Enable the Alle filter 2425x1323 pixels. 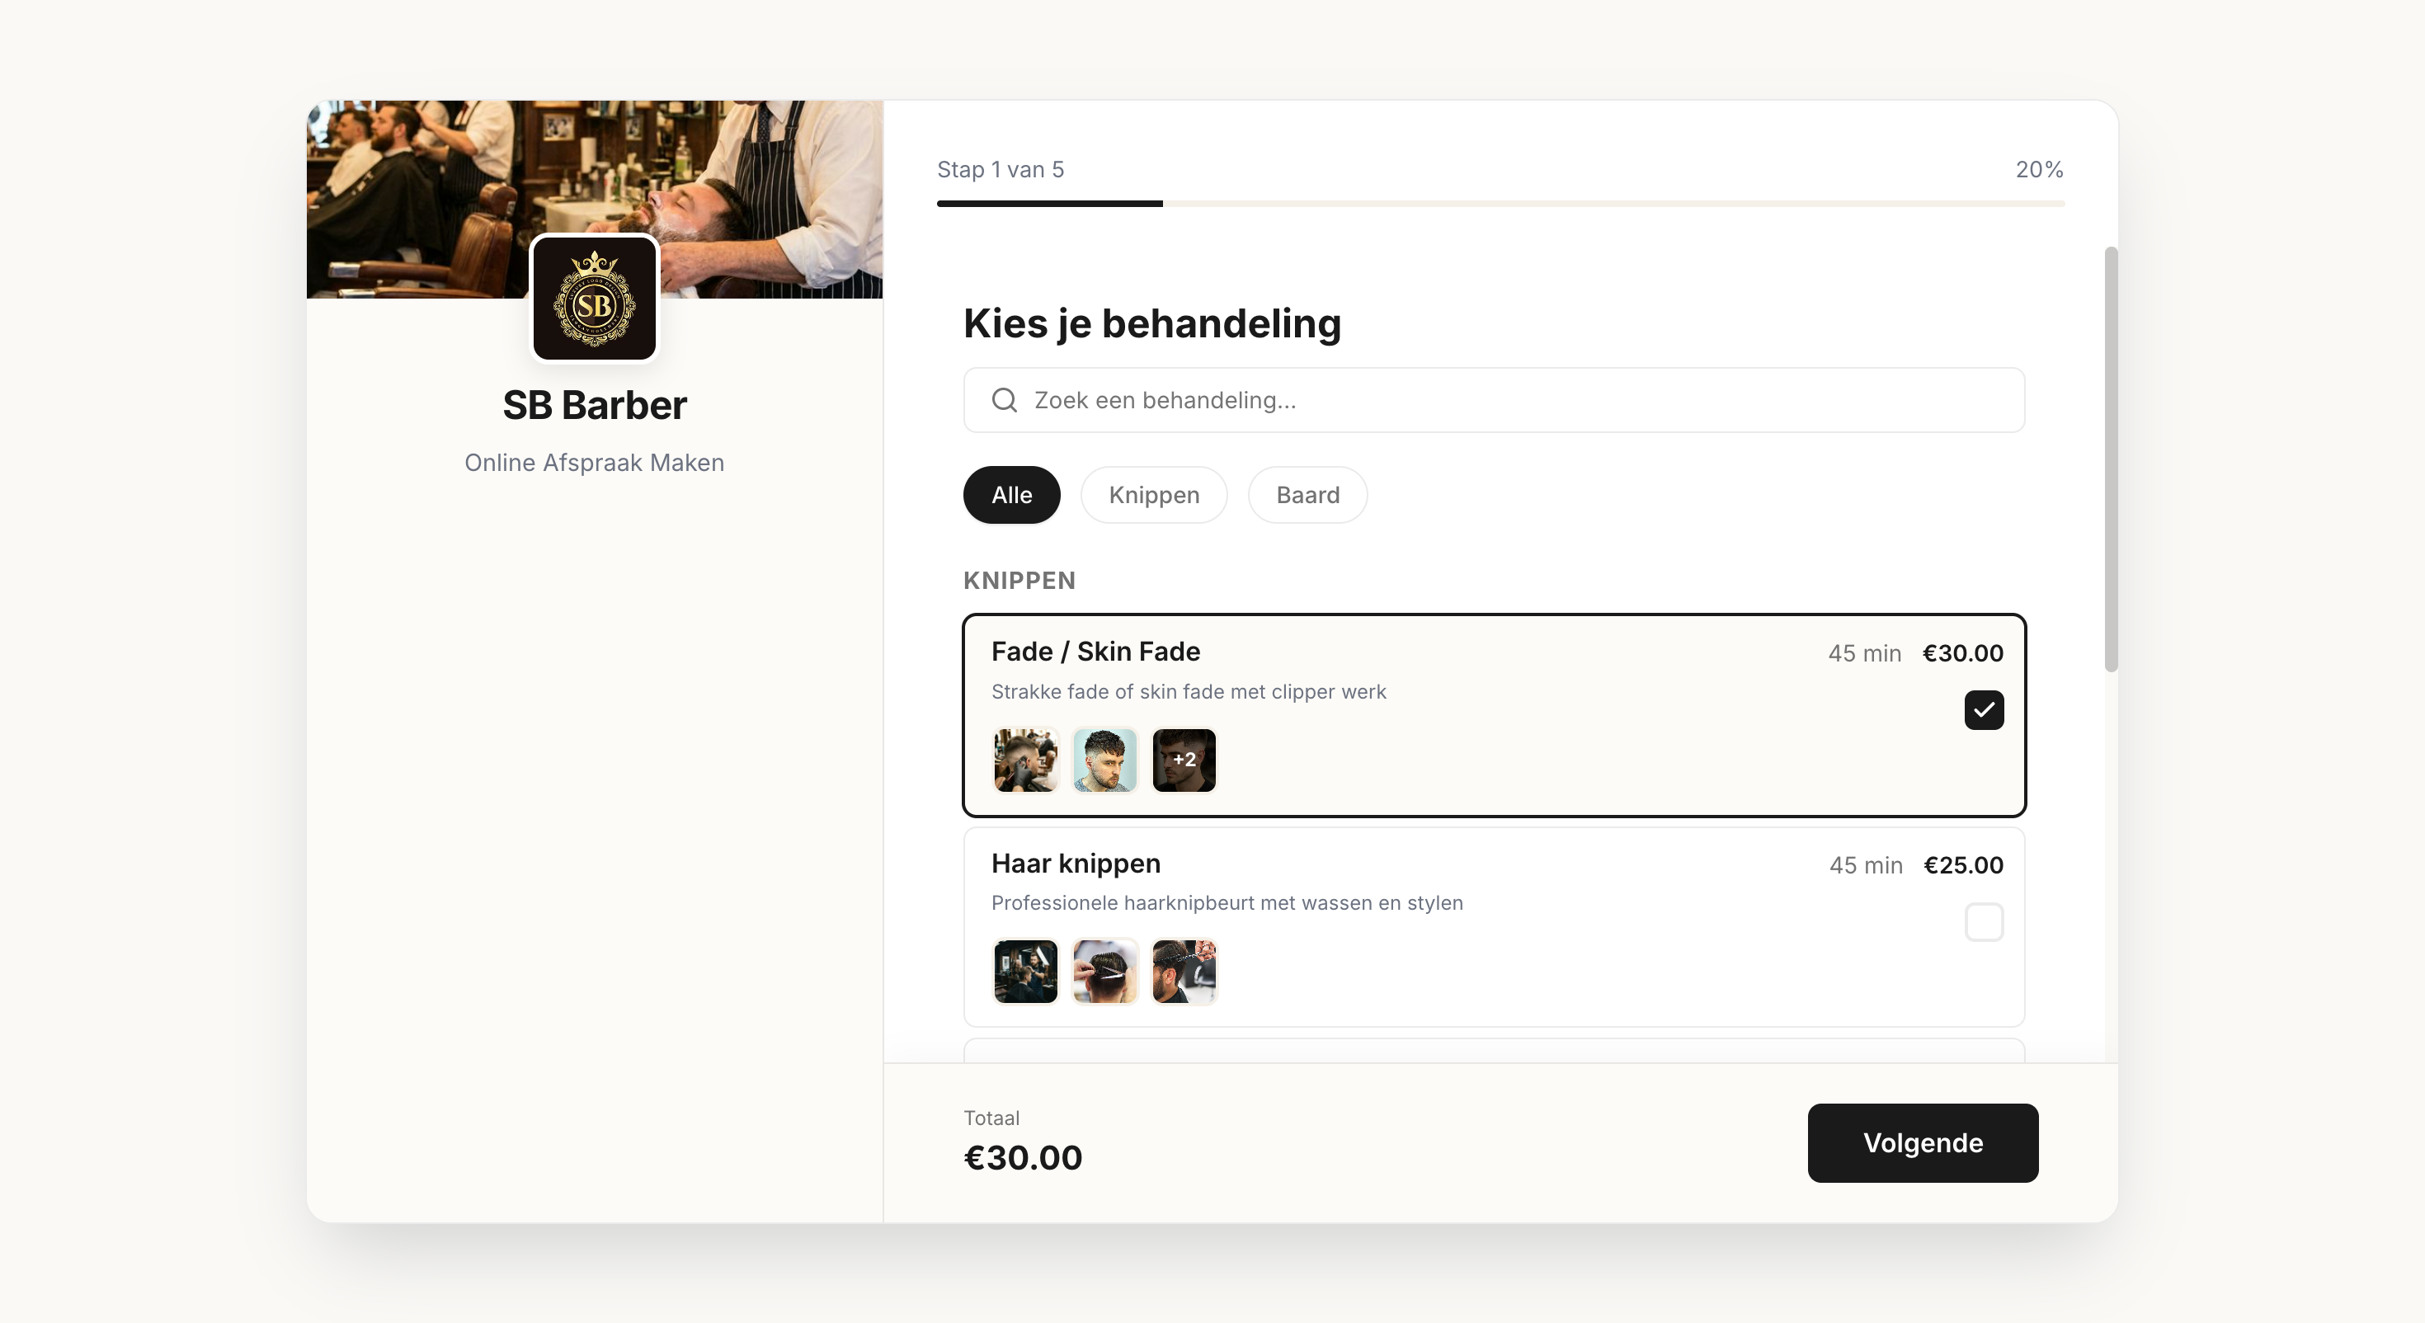(x=1011, y=494)
